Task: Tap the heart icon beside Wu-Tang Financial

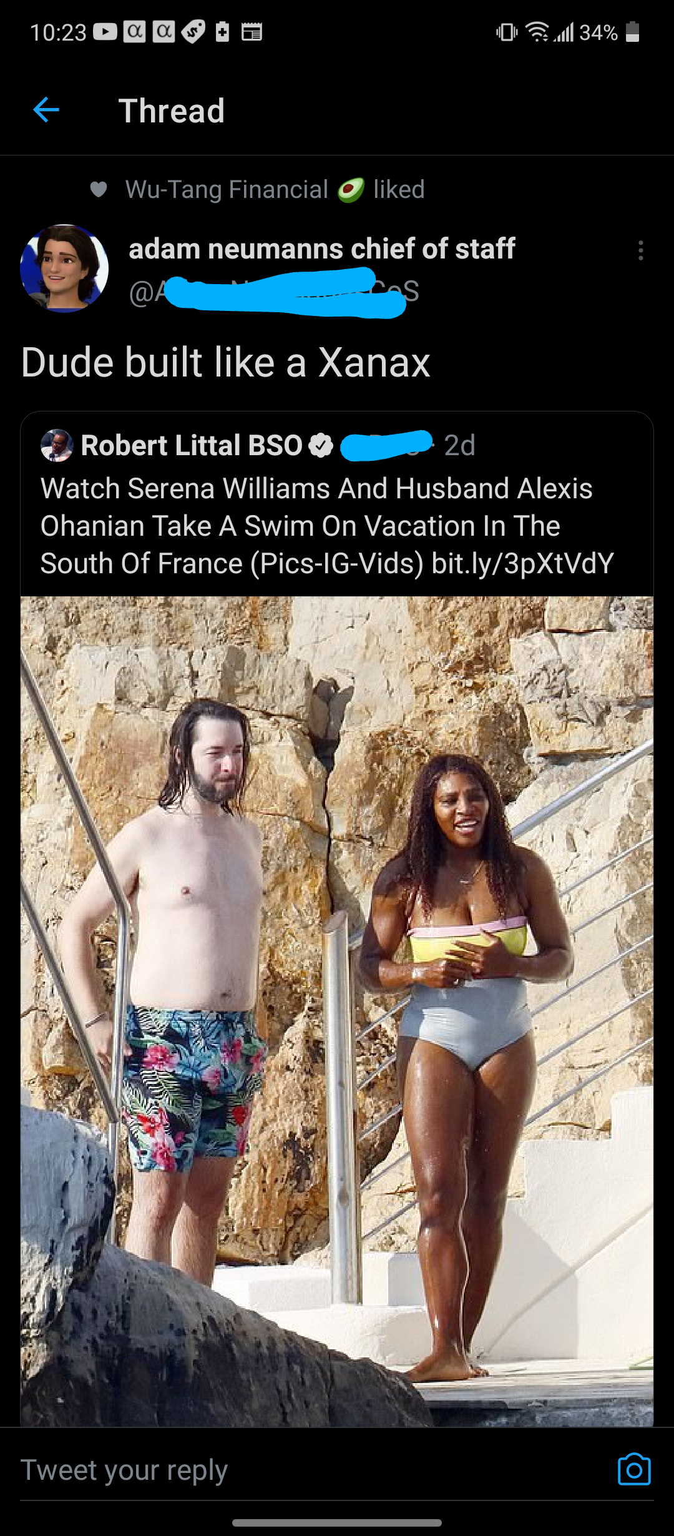Action: [x=99, y=189]
